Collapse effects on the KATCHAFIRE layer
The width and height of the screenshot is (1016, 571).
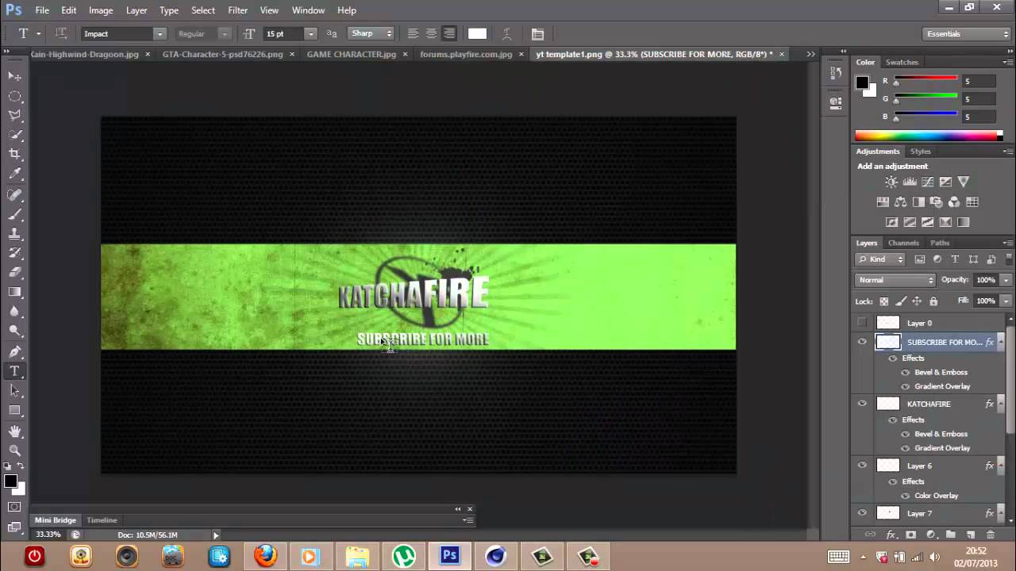pyautogui.click(x=1000, y=404)
